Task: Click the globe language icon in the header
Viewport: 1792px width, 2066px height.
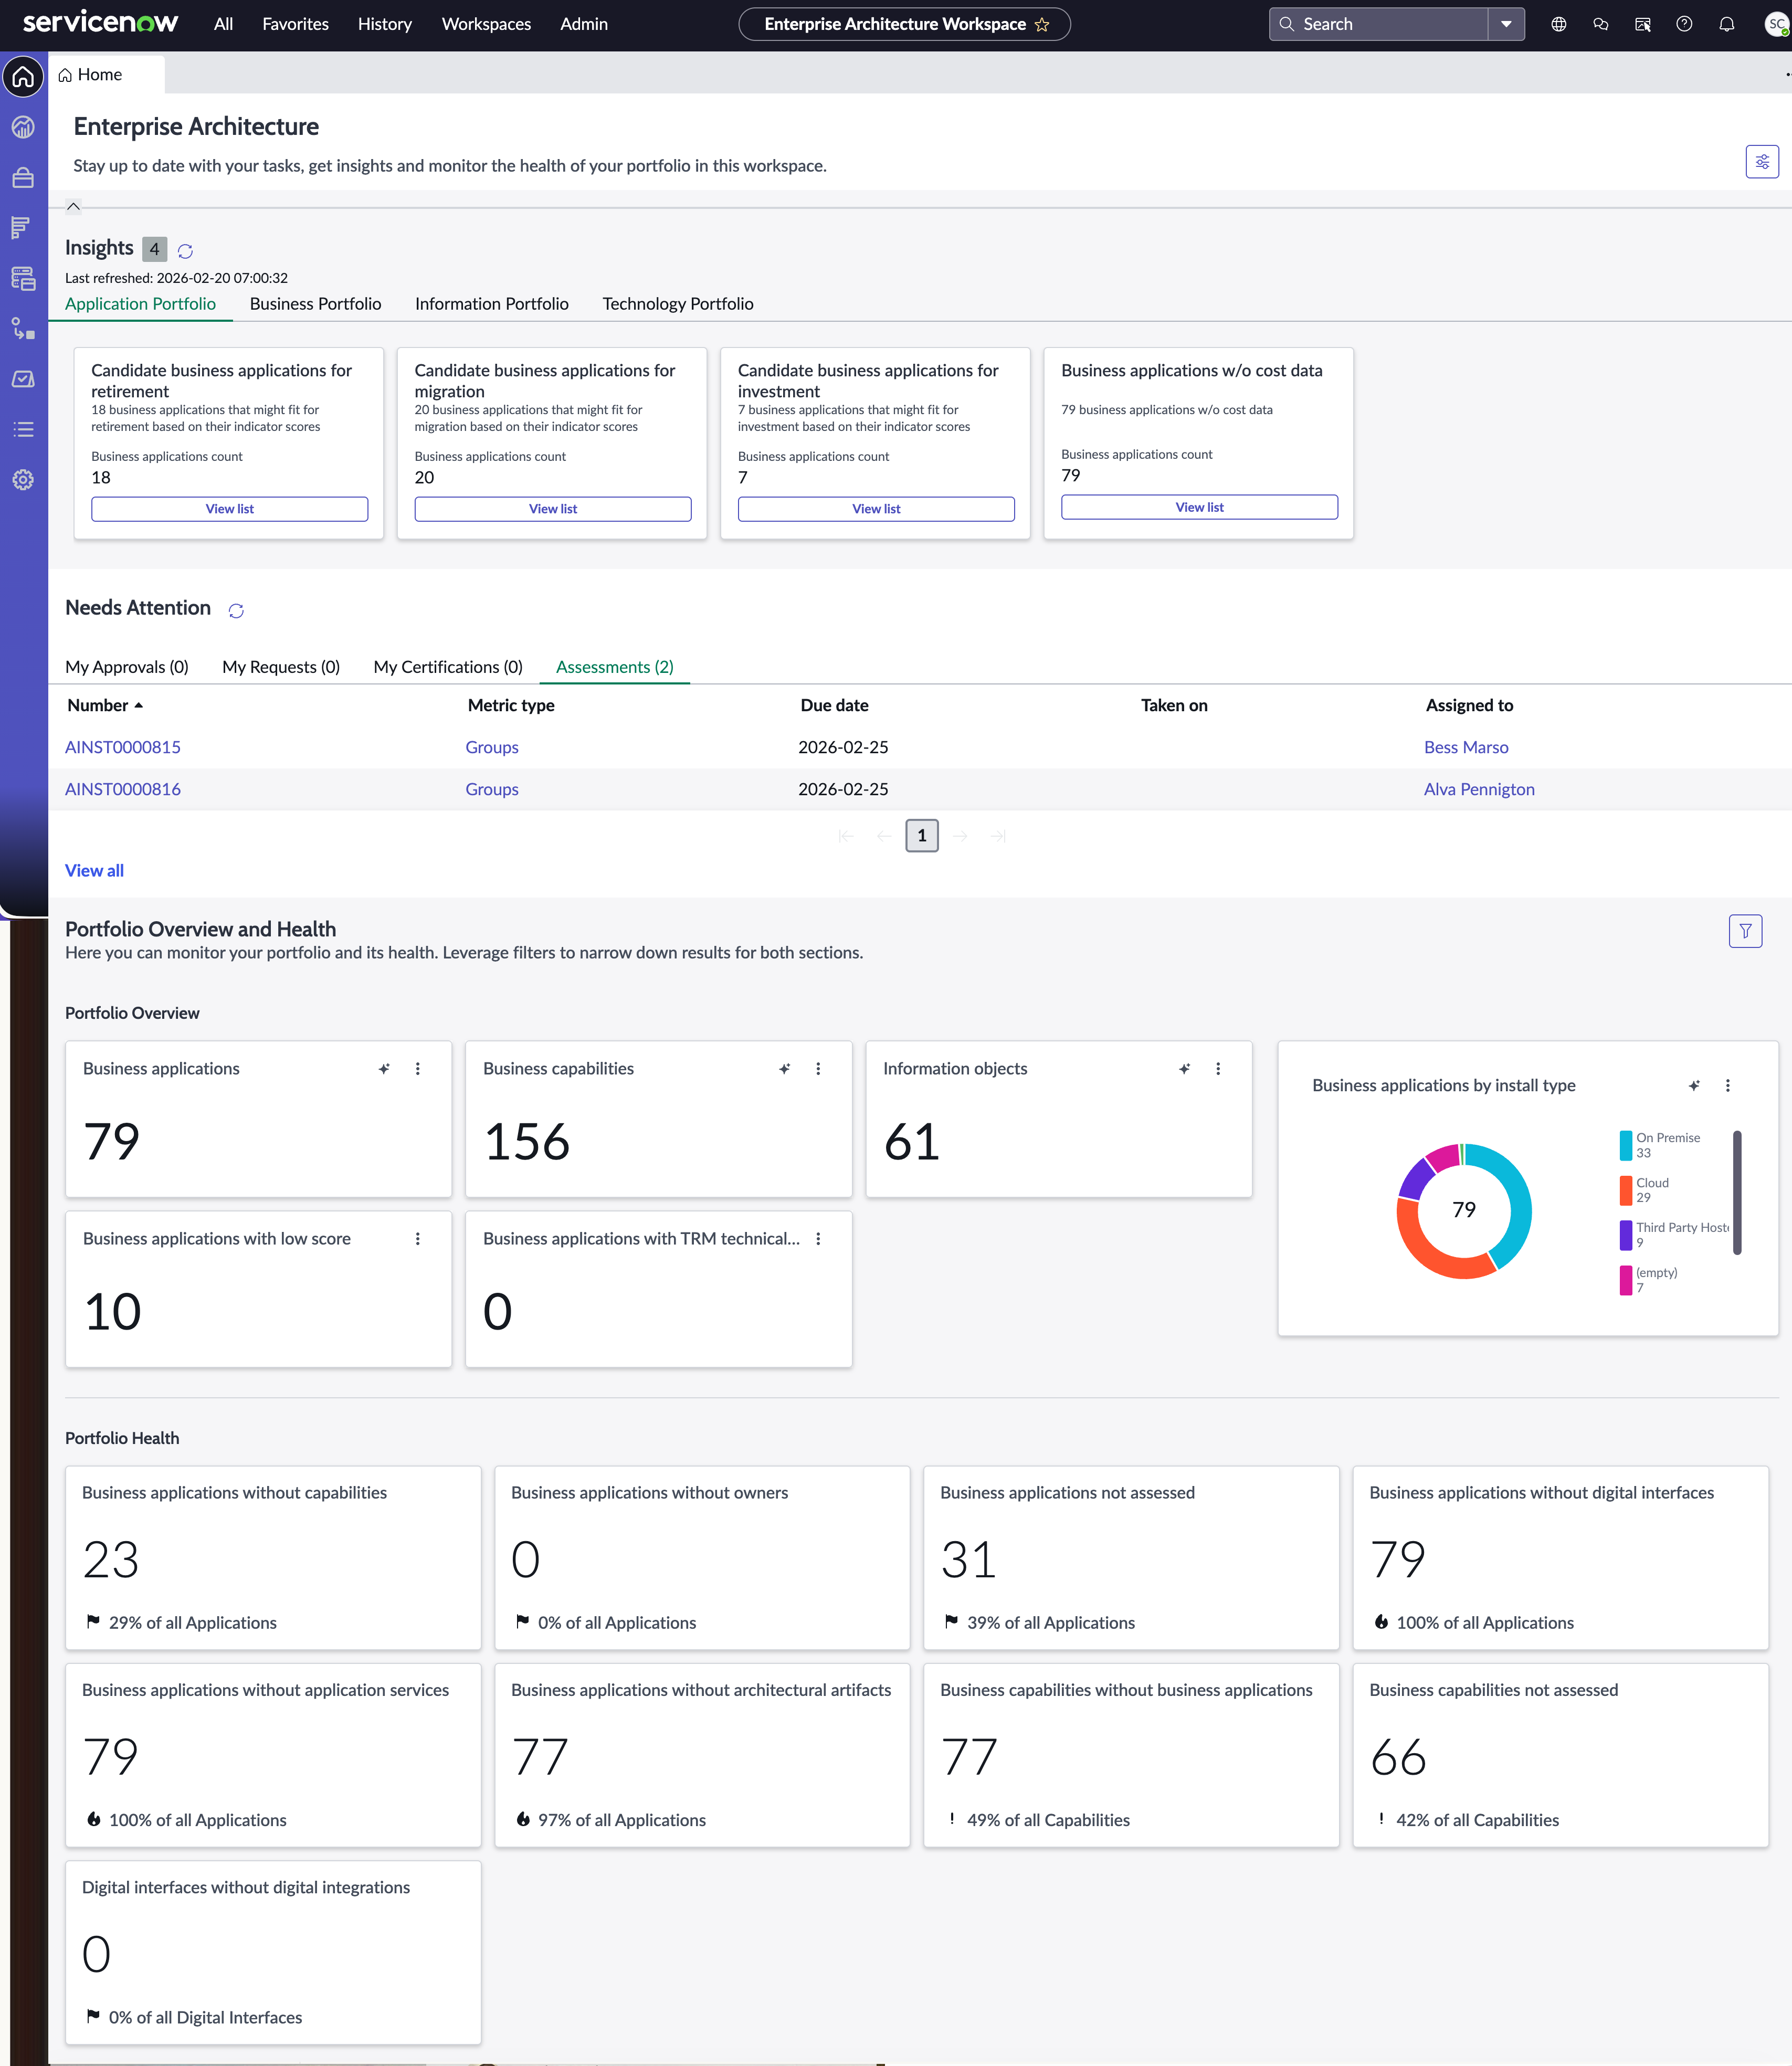Action: pyautogui.click(x=1558, y=24)
